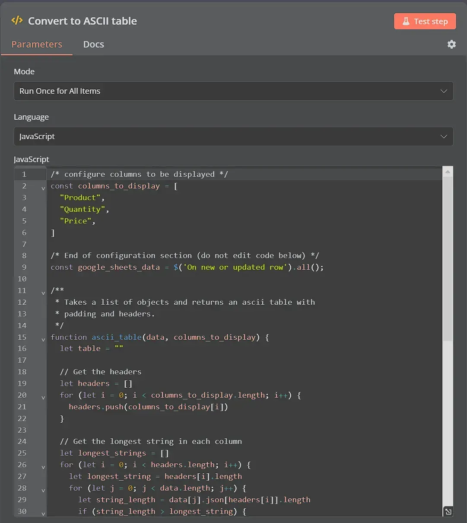Click line number 10 in gutter
Image resolution: width=467 pixels, height=523 pixels.
[22, 279]
